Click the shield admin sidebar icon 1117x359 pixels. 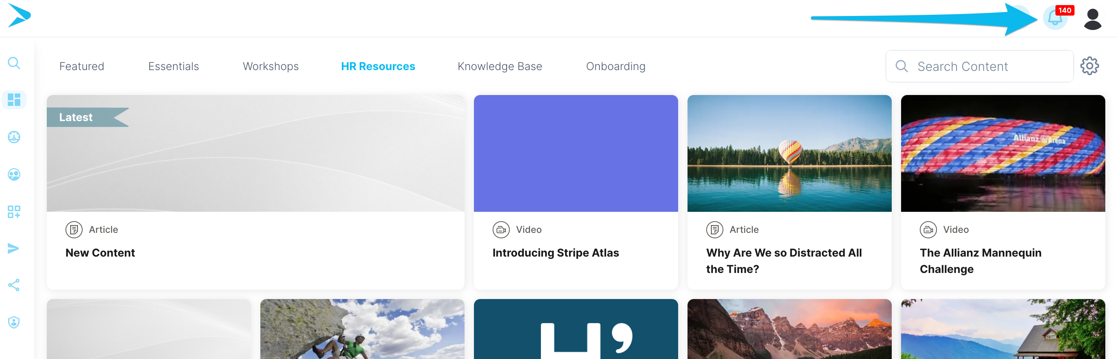pyautogui.click(x=14, y=323)
